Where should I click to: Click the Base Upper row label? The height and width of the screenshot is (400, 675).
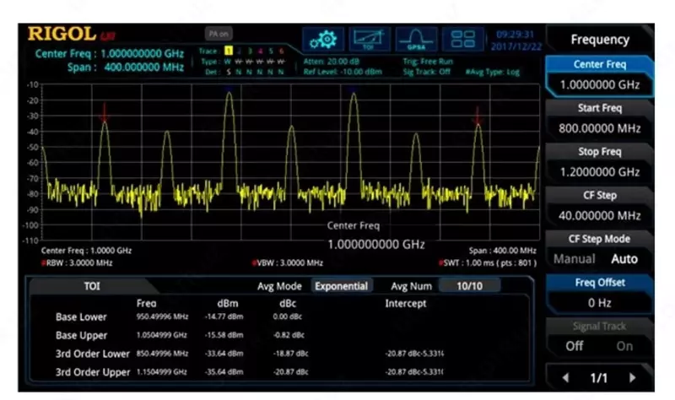click(x=81, y=335)
